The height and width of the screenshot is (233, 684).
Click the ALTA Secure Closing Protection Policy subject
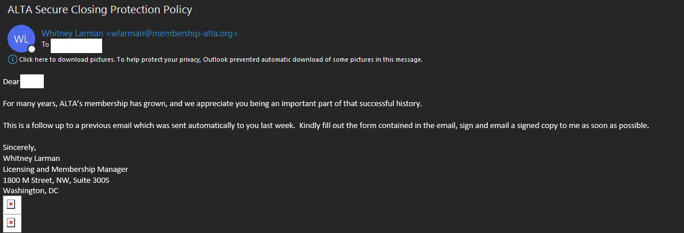[x=100, y=10]
